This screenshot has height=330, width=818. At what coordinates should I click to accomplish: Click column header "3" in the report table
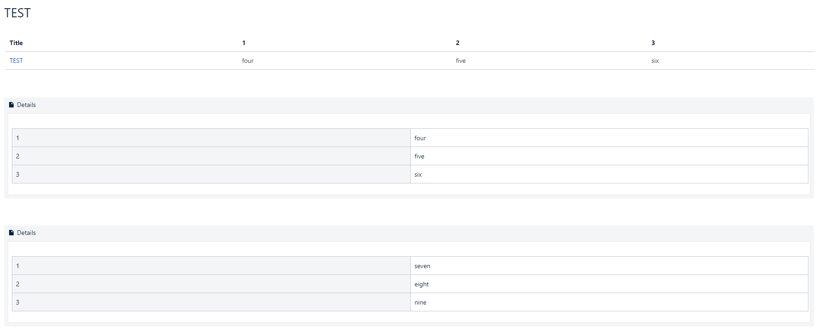point(653,43)
